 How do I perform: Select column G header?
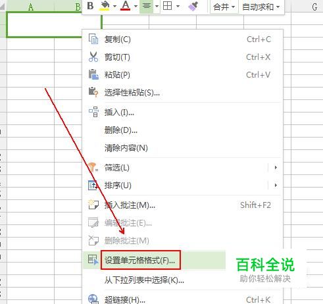point(314,7)
